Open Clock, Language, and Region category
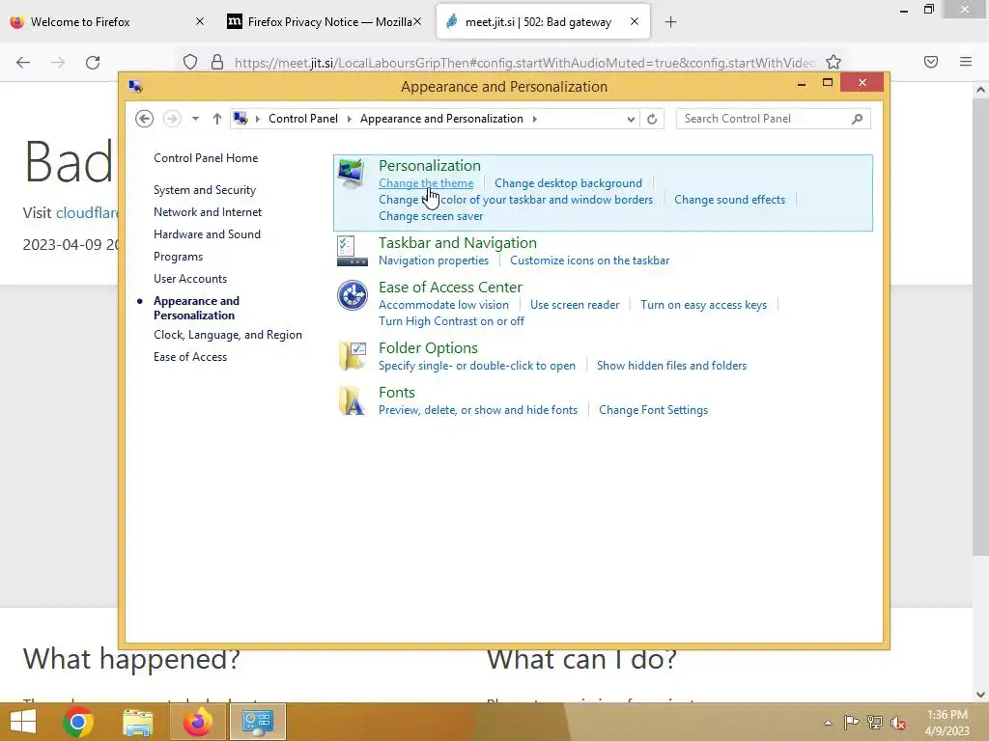This screenshot has width=989, height=741. (228, 335)
